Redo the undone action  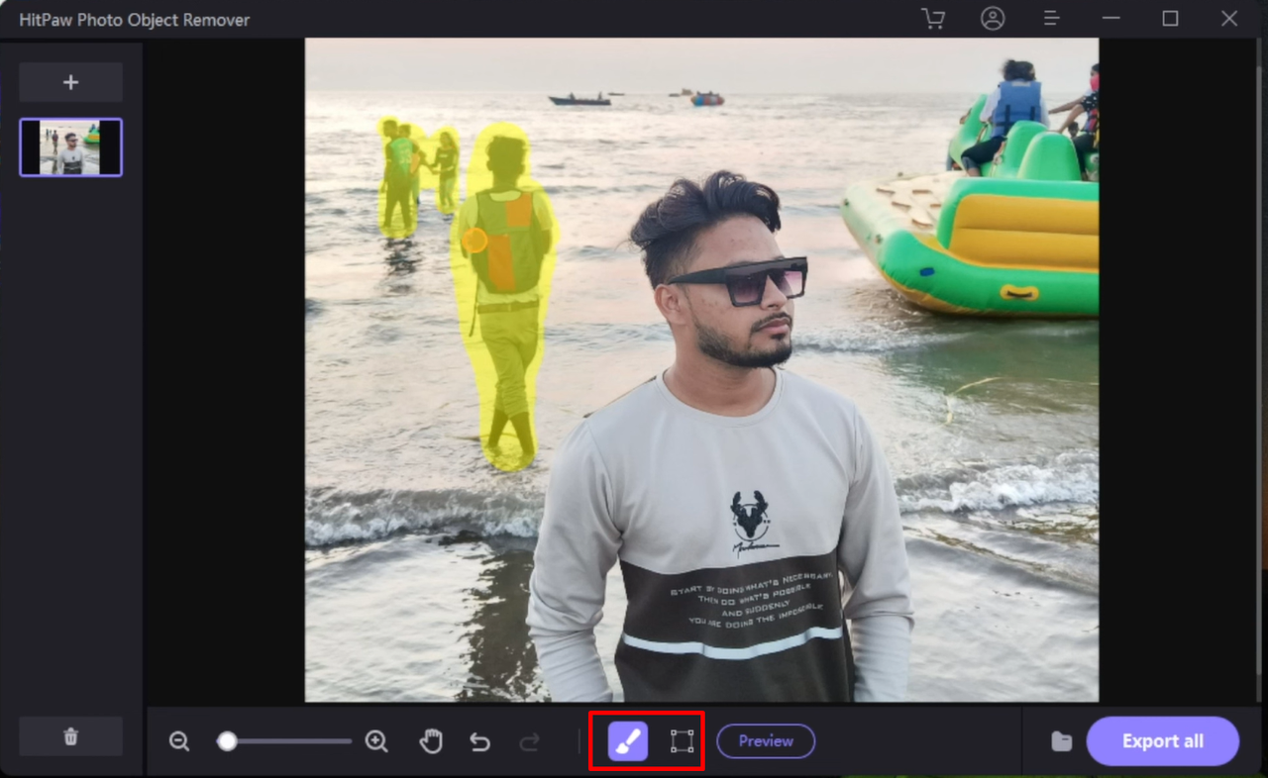tap(529, 740)
